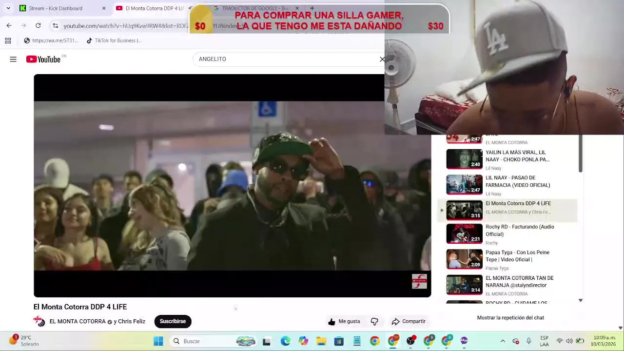Screen dimensions: 624x351
Task: Click Mostrar la repetición del chat
Action: coord(510,317)
